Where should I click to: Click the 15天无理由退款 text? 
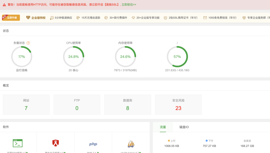pyautogui.click(x=91, y=18)
